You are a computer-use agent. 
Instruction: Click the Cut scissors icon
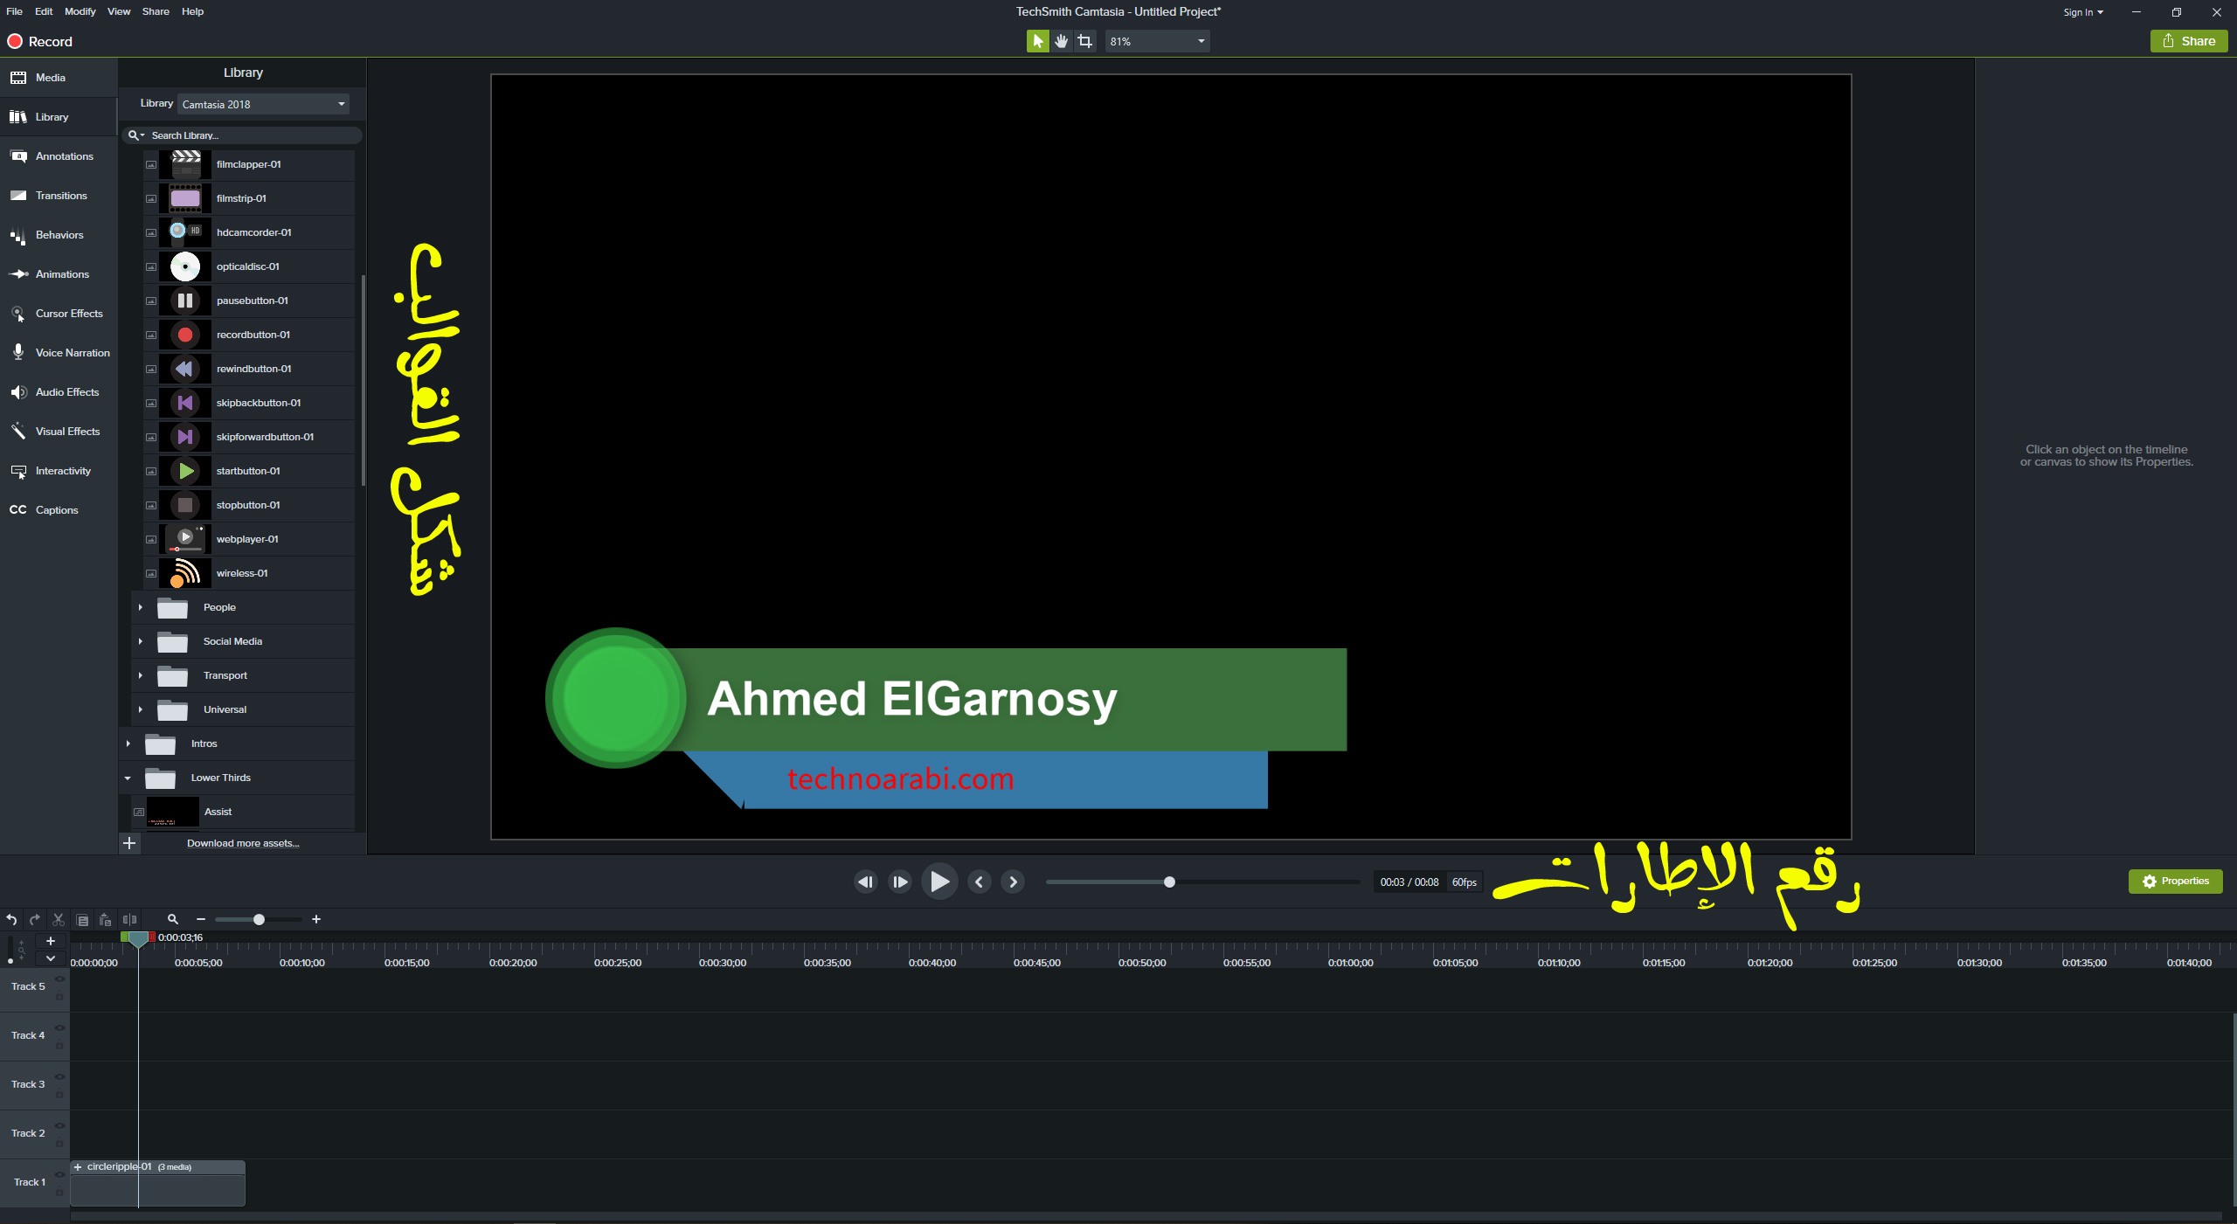59,919
